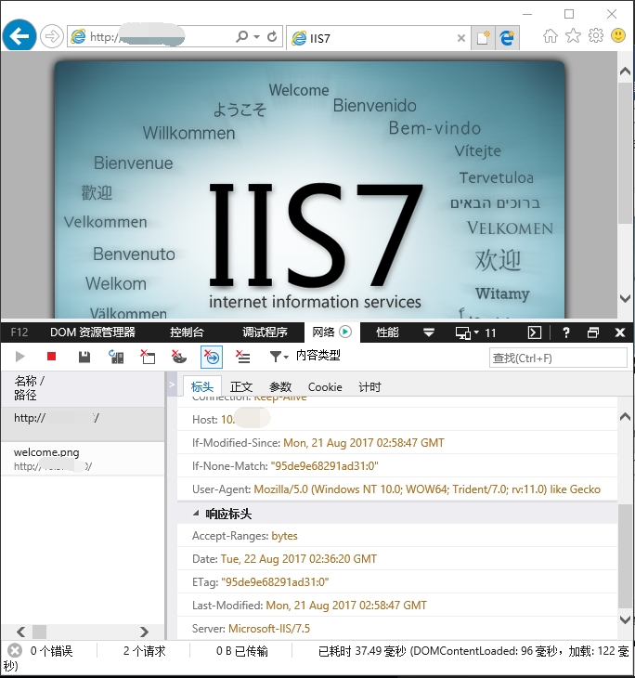
Task: Clear the network session list icon
Action: coord(243,357)
